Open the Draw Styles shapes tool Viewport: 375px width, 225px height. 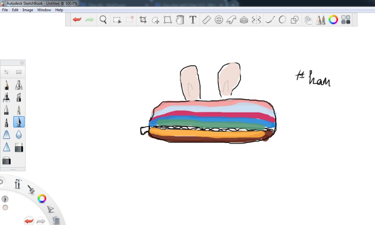coord(295,20)
